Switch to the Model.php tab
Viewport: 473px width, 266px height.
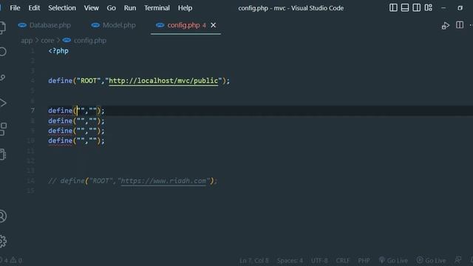[x=113, y=25]
